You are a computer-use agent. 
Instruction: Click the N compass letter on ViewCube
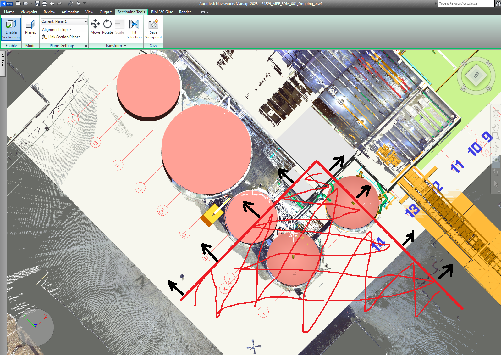tap(463, 63)
